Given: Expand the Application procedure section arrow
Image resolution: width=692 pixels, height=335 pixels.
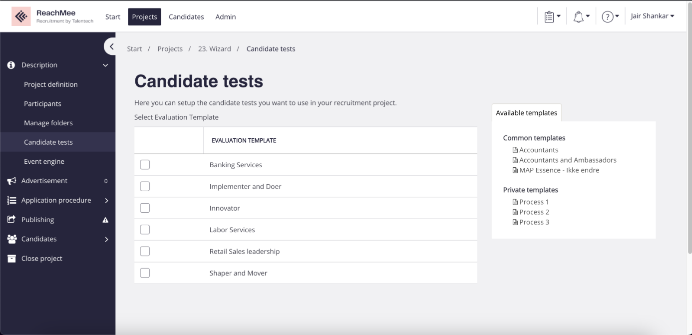Looking at the screenshot, I should click(x=106, y=201).
